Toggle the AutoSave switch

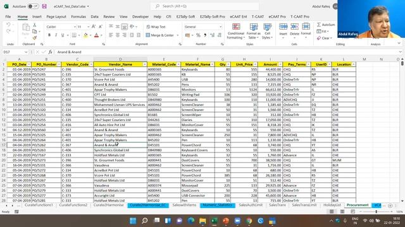tap(33, 6)
